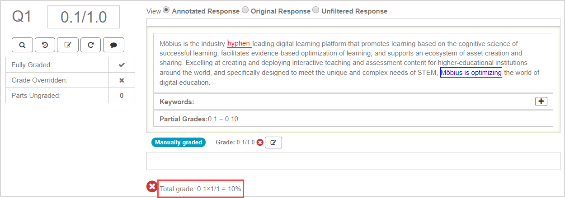565x198 pixels.
Task: Click the Fully Graded checkmark icon
Action: (122, 65)
